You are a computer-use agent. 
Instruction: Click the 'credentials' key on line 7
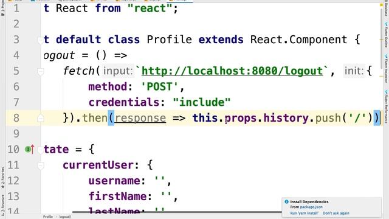pos(124,102)
